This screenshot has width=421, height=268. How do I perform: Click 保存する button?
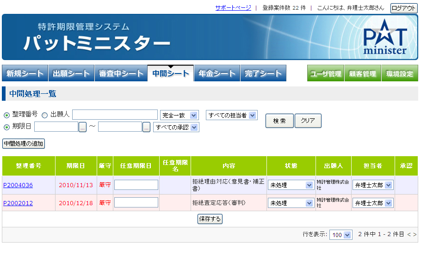point(210,219)
